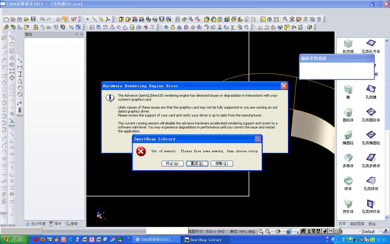The image size is (390, 244).
Task: Click the yellow fillet edge icon
Action: point(207,19)
